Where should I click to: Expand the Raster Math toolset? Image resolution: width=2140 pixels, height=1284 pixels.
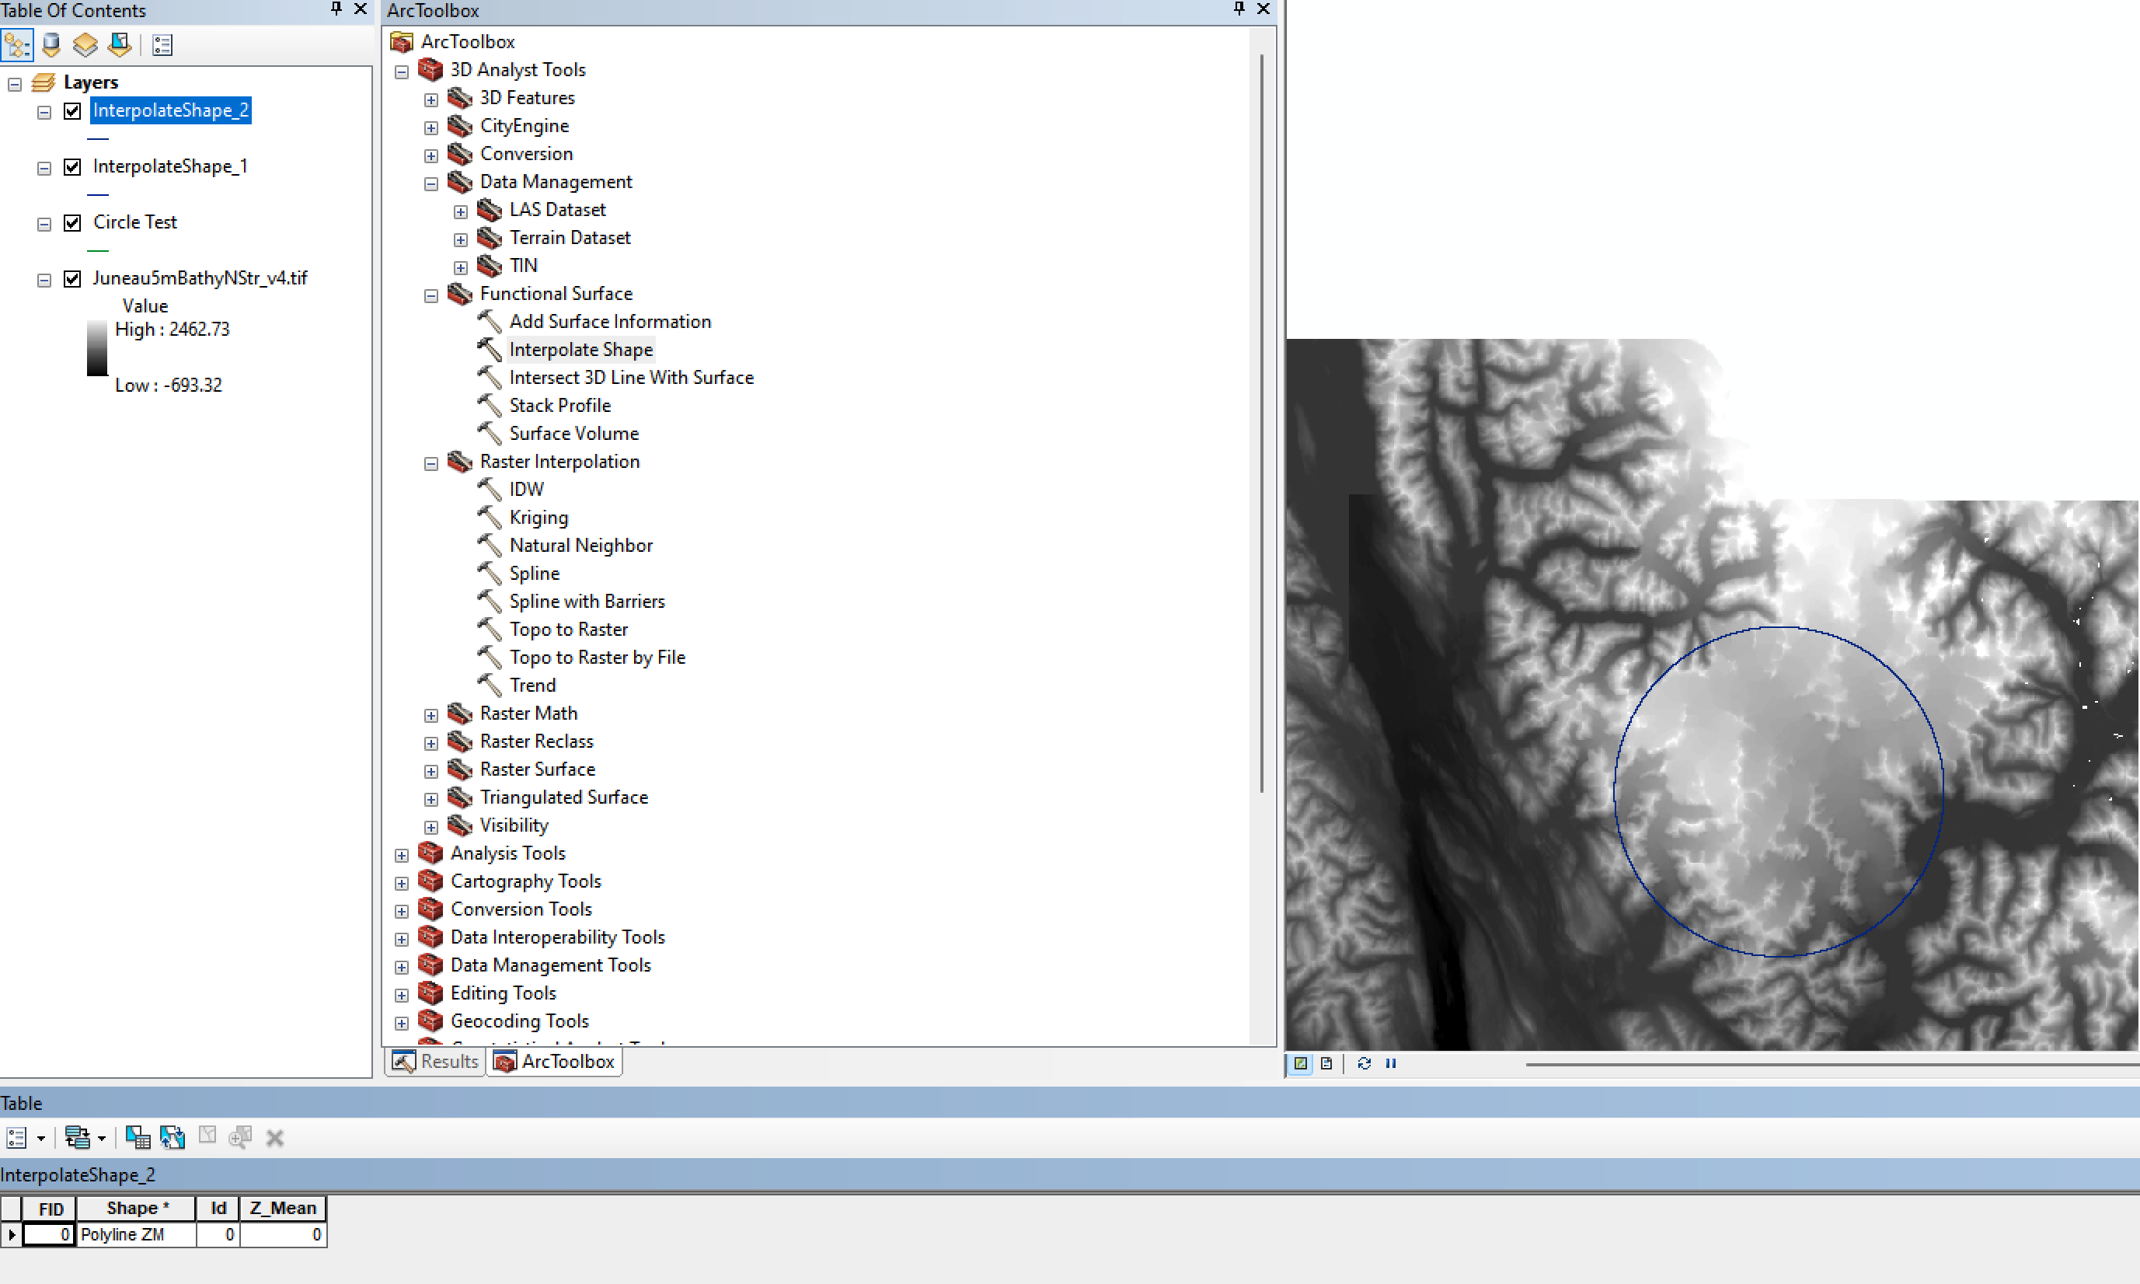[x=430, y=716]
